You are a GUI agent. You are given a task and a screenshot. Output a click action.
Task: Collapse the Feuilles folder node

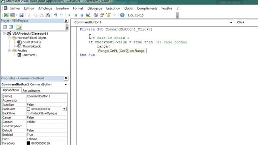[9, 51]
